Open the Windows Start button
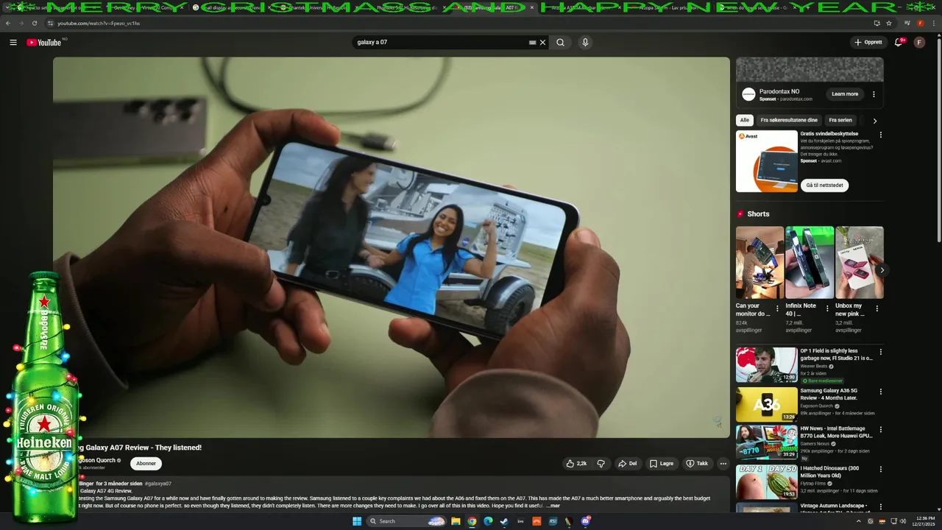This screenshot has width=942, height=530. coord(357,521)
